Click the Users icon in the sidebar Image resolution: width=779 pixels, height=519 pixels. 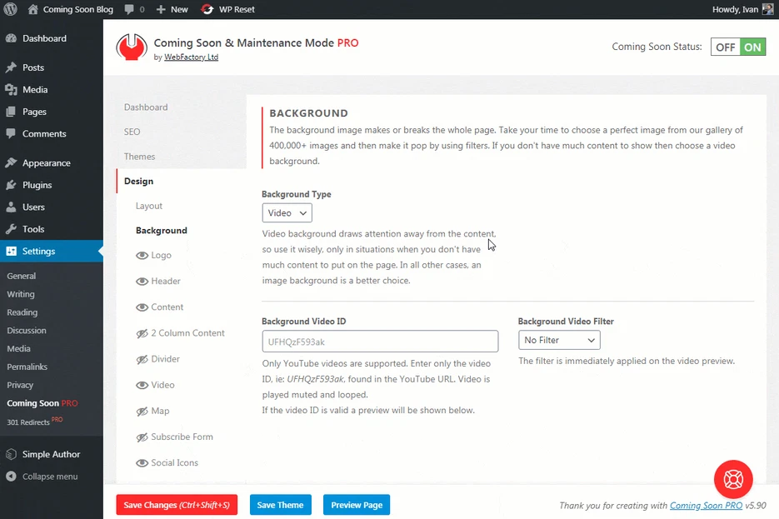pos(11,207)
